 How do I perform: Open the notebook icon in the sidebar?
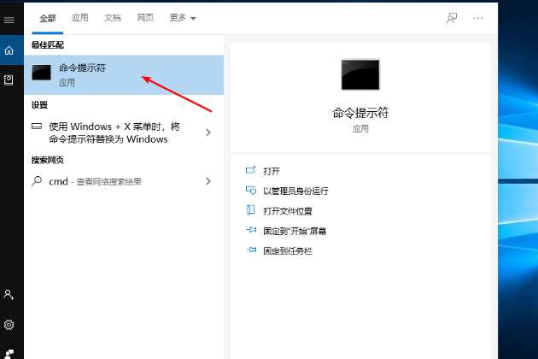pyautogui.click(x=9, y=80)
